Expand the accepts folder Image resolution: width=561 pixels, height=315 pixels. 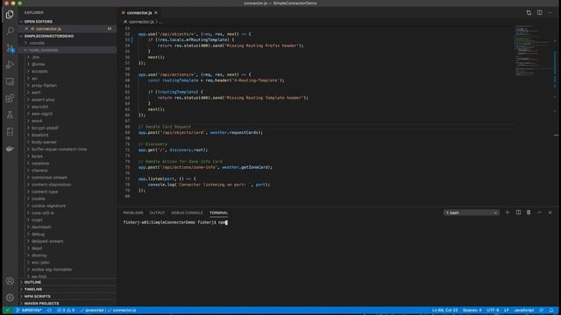click(x=39, y=71)
